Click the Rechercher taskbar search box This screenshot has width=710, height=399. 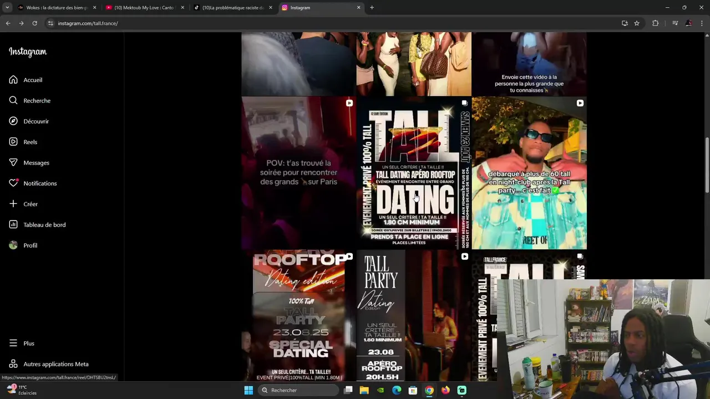[298, 390]
